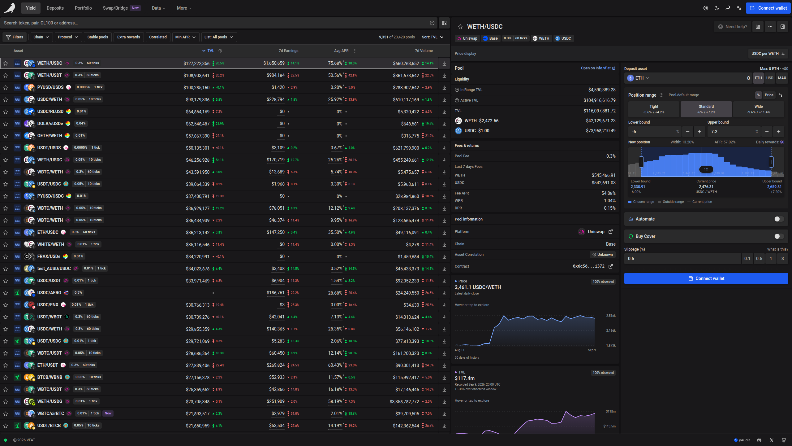Open the Portfolio tab

(x=83, y=8)
